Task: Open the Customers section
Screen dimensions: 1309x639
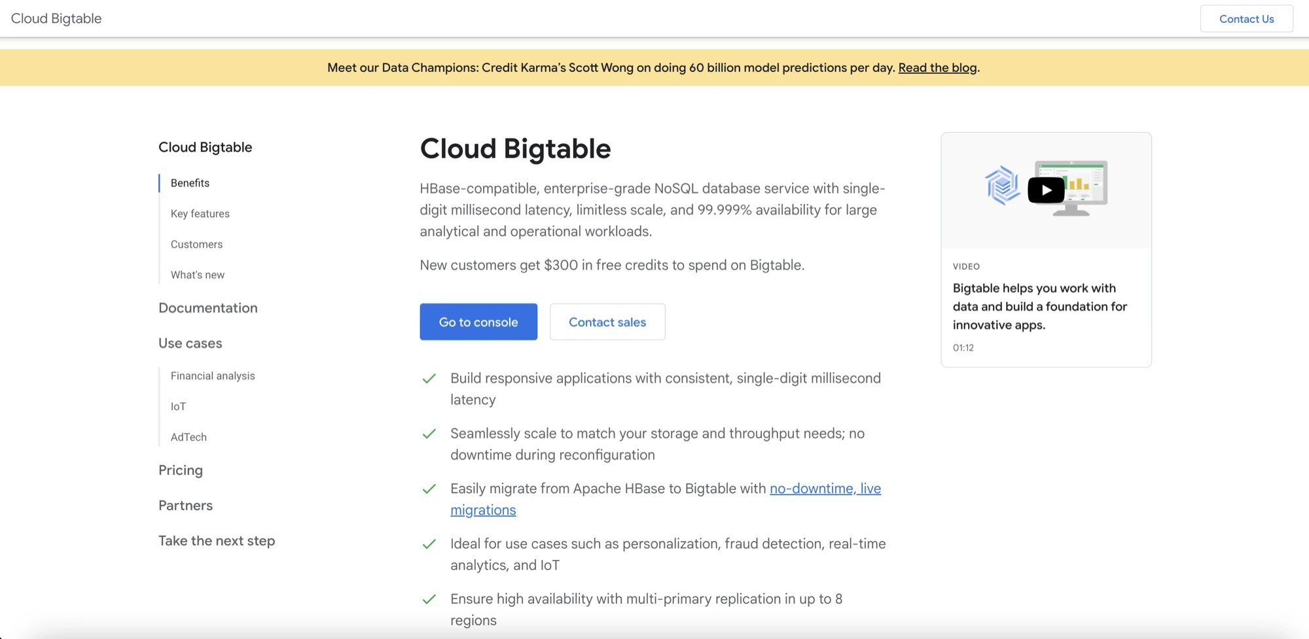Action: [196, 244]
